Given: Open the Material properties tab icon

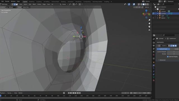Looking at the screenshot, I should [x=154, y=81].
